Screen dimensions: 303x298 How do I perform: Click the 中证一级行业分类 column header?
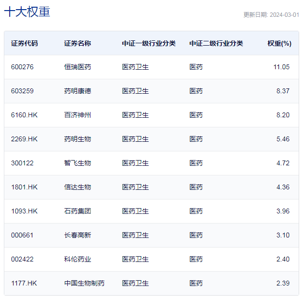point(149,43)
